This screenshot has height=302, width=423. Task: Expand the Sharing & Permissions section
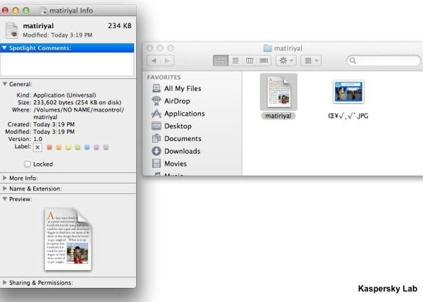(5, 282)
